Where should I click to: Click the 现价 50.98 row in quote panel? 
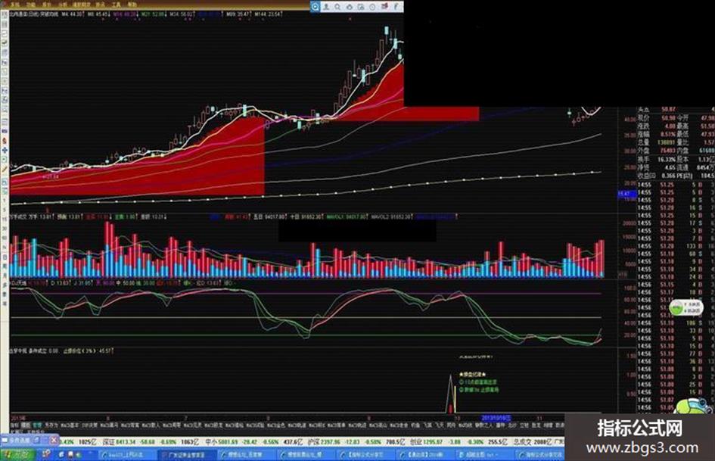point(657,118)
